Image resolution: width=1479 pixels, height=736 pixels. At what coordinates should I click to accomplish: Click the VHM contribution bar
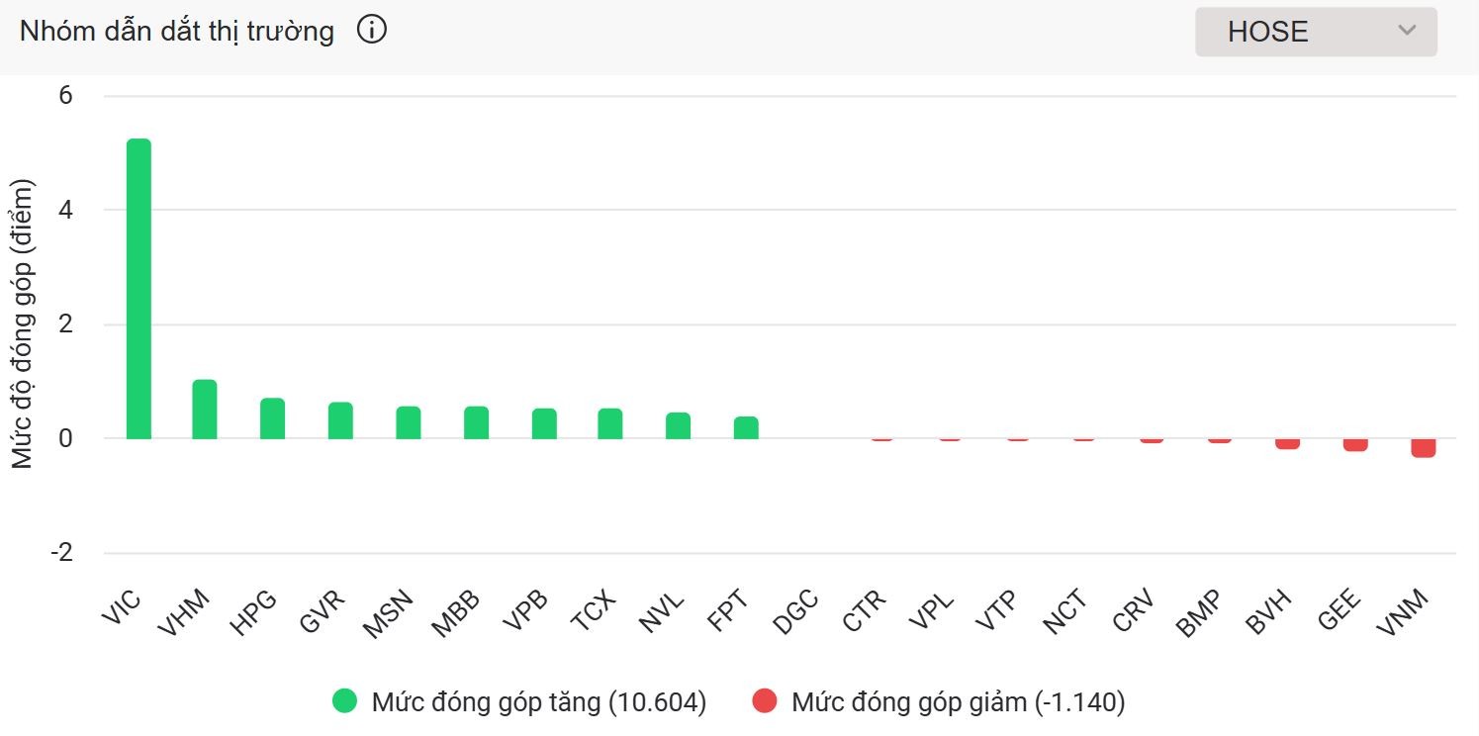(x=205, y=410)
